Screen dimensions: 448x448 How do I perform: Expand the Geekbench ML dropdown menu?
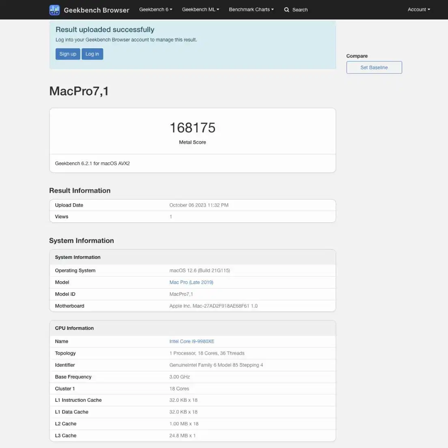(x=200, y=9)
